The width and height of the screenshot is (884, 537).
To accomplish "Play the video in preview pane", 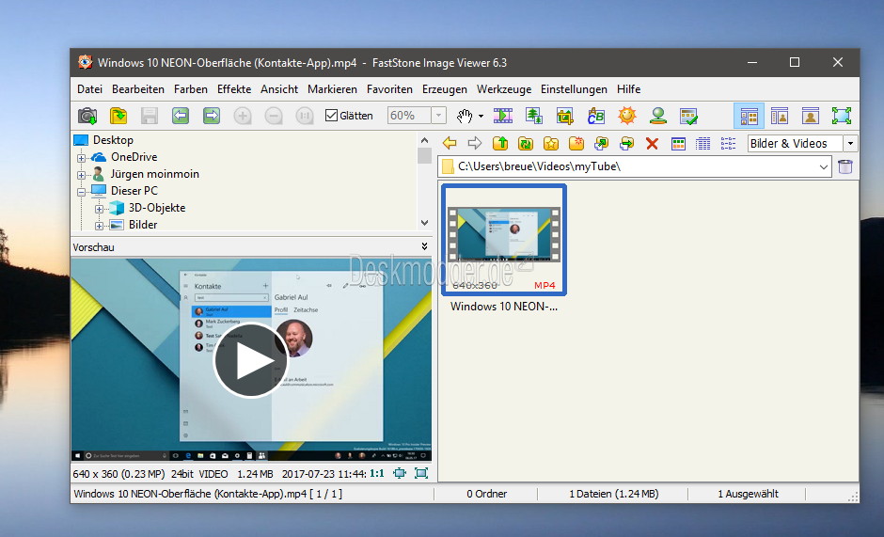I will click(x=251, y=360).
